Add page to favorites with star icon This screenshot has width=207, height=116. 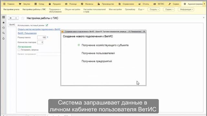coord(23,18)
